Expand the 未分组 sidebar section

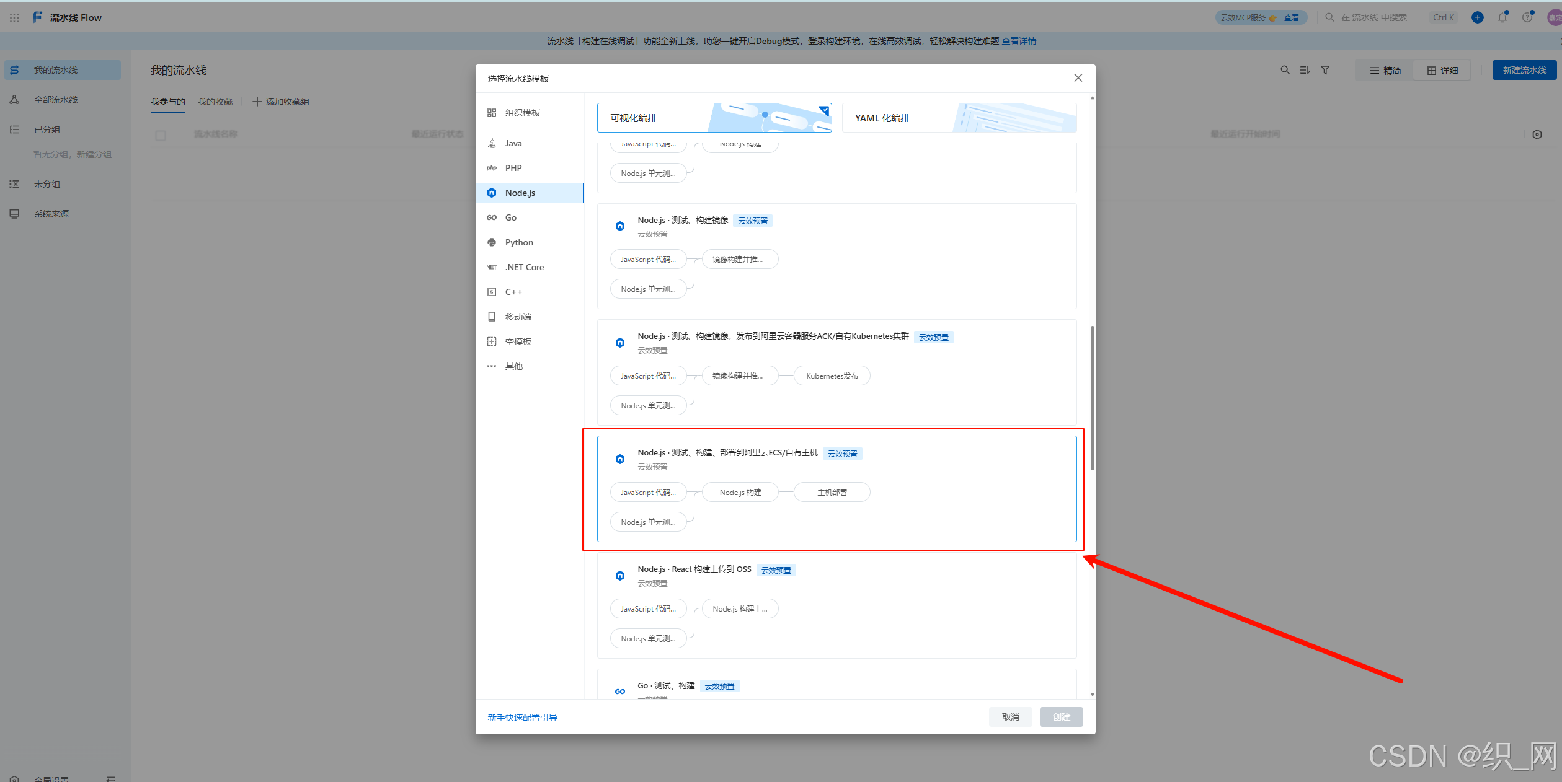(47, 184)
